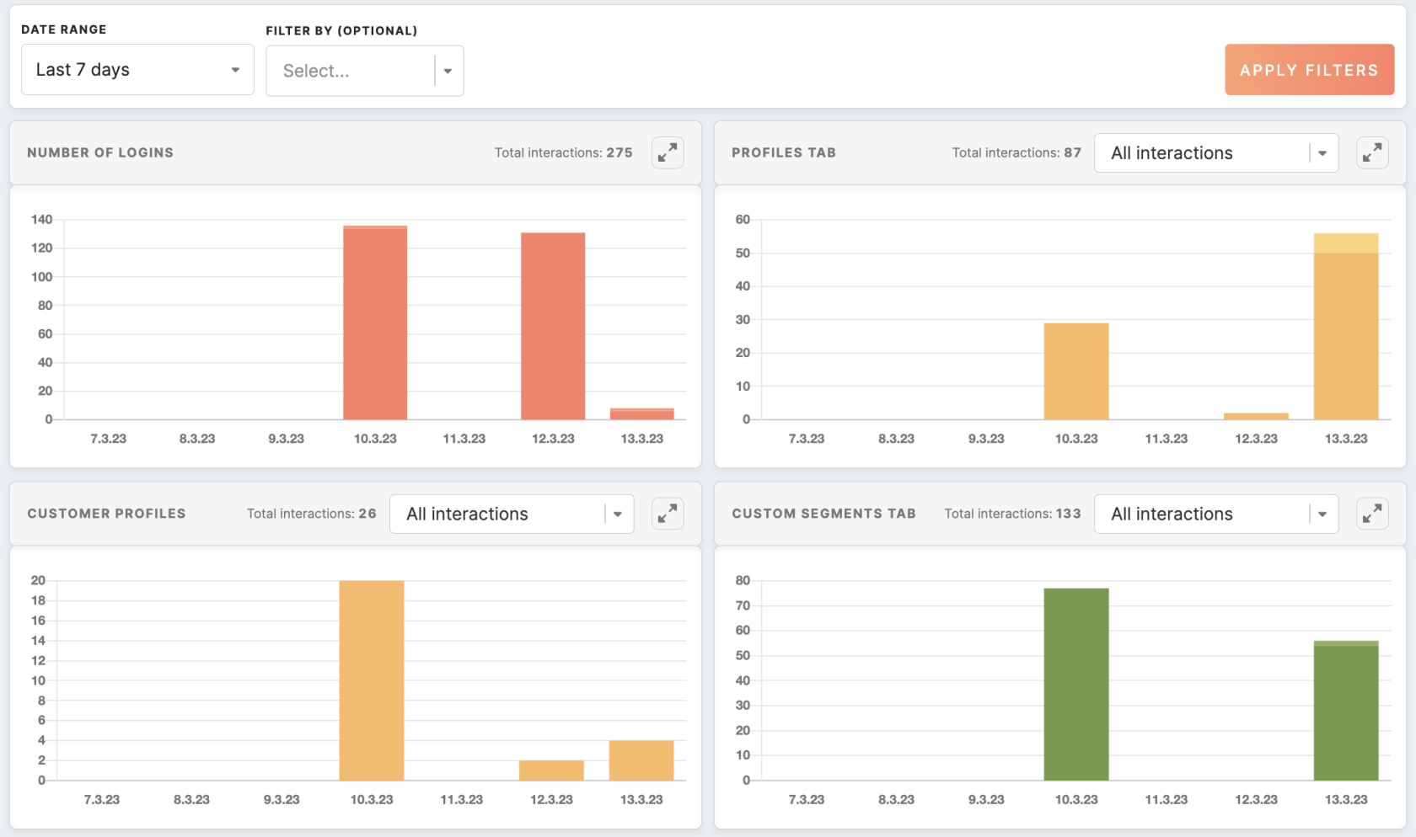Open the Filter By optional select box
This screenshot has width=1416, height=837.
(364, 71)
